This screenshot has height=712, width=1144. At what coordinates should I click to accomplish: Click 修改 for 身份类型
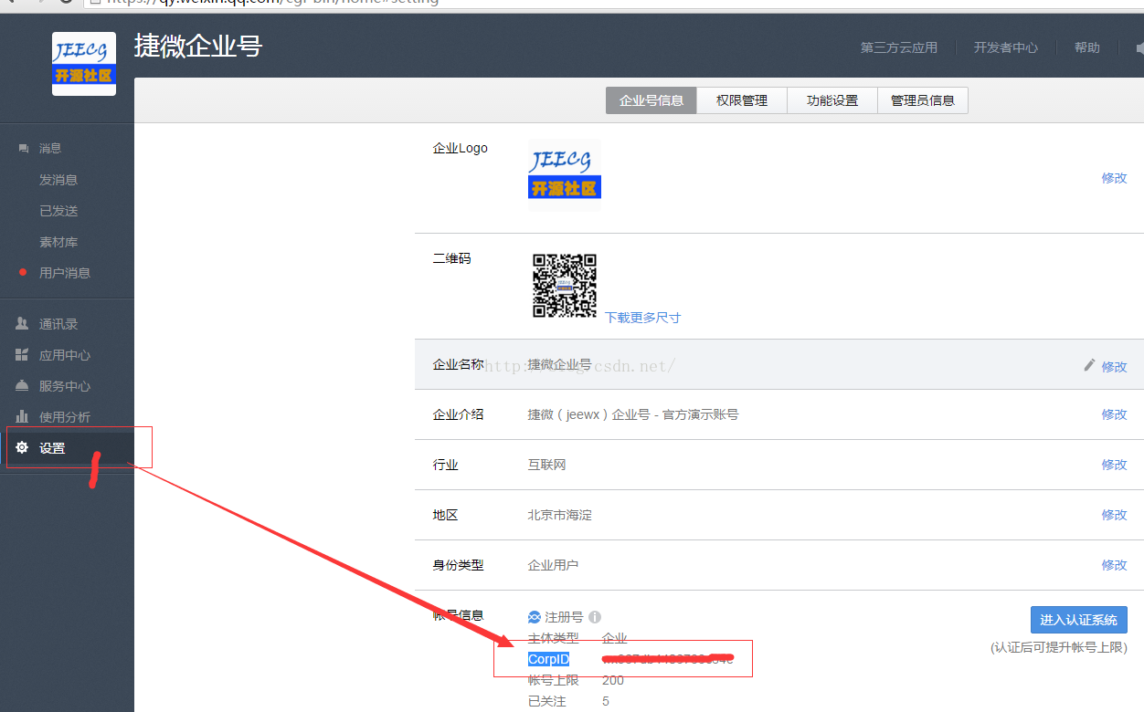click(1114, 565)
